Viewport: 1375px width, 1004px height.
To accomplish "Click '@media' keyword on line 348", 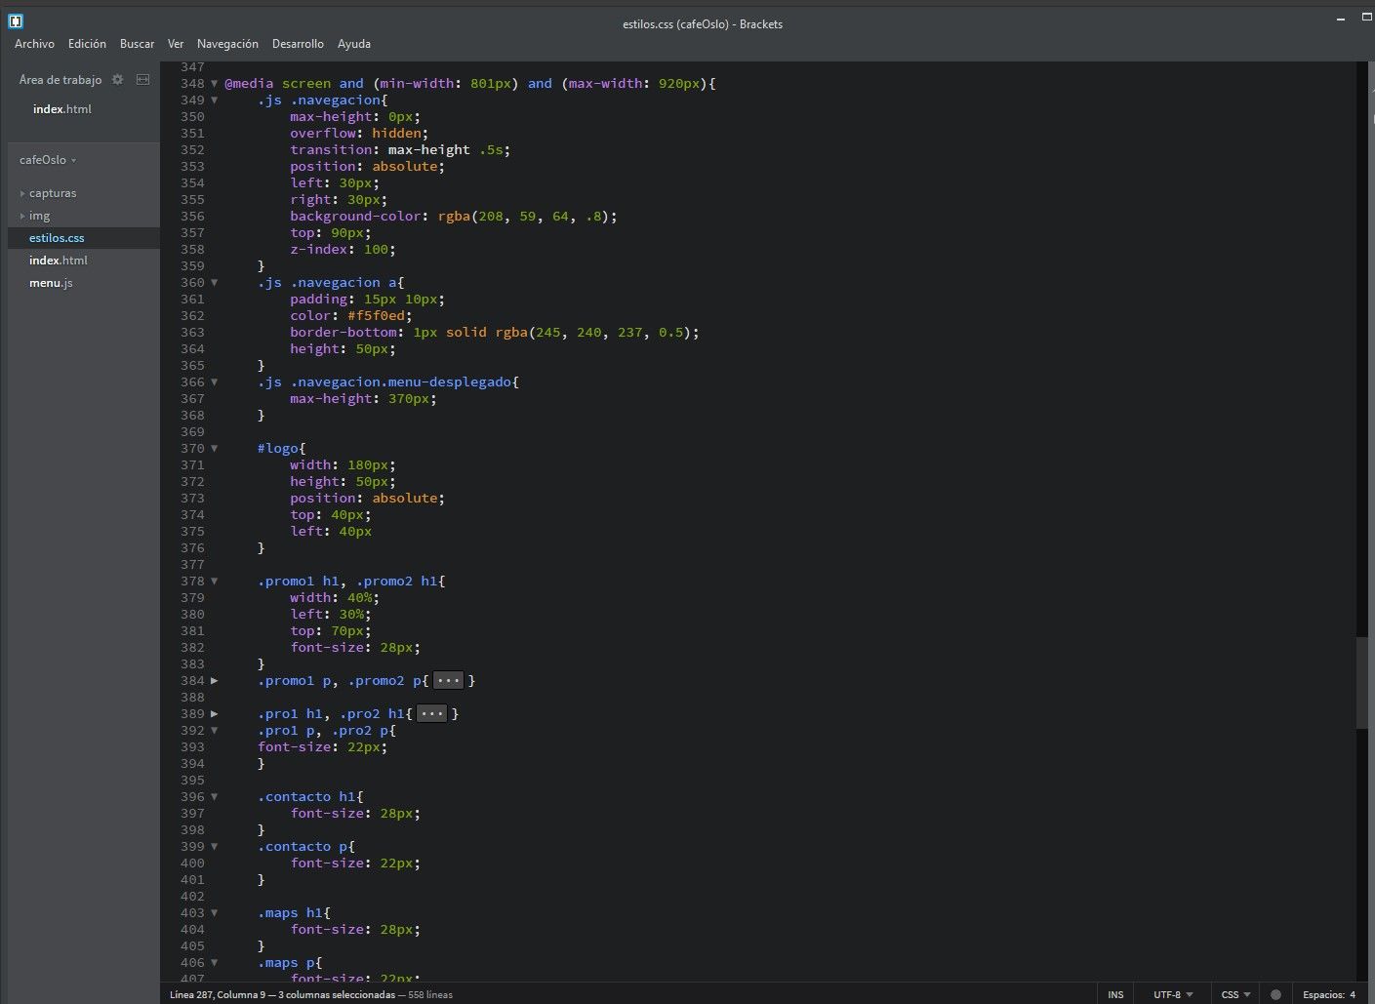I will (x=249, y=84).
